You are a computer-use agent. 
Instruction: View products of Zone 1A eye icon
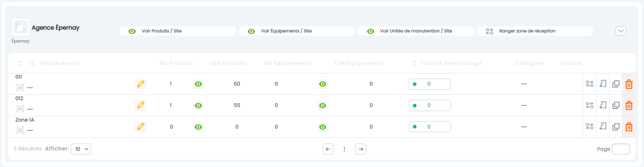click(198, 127)
